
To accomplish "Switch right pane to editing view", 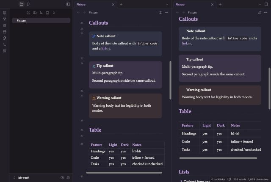I will (260, 12).
